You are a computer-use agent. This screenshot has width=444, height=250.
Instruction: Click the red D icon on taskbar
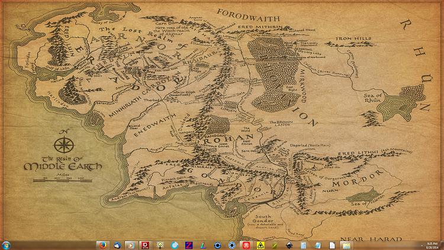[x=145, y=245]
